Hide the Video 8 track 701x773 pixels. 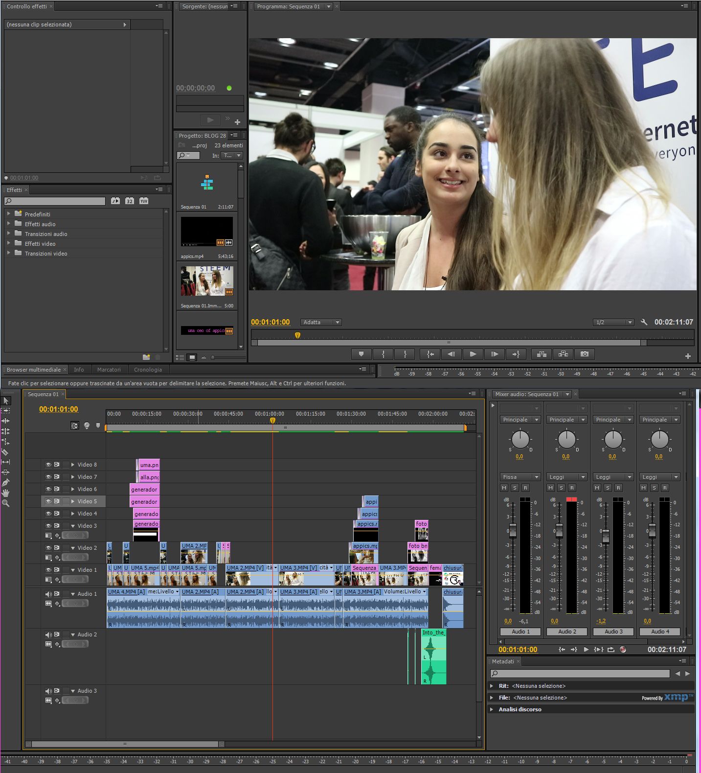tap(48, 465)
